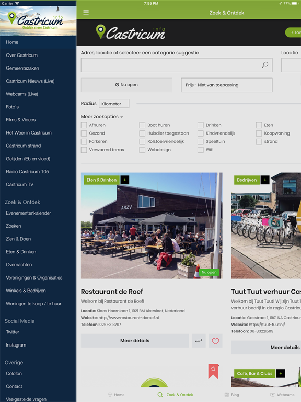Click the green Toe… add button in header
This screenshot has height=402, width=301.
pyautogui.click(x=293, y=32)
